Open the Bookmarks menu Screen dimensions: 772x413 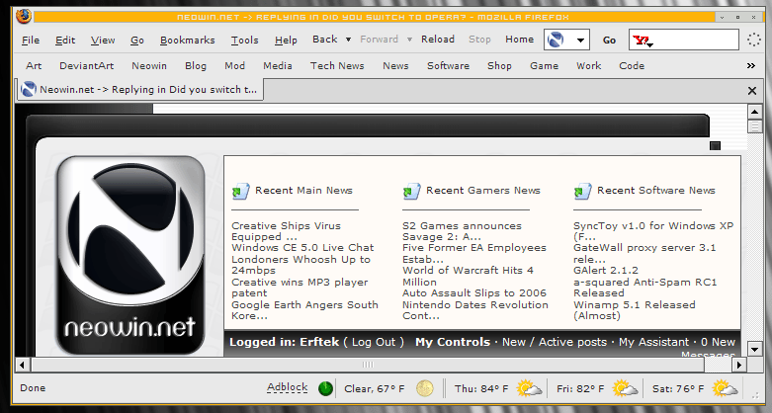pos(187,41)
